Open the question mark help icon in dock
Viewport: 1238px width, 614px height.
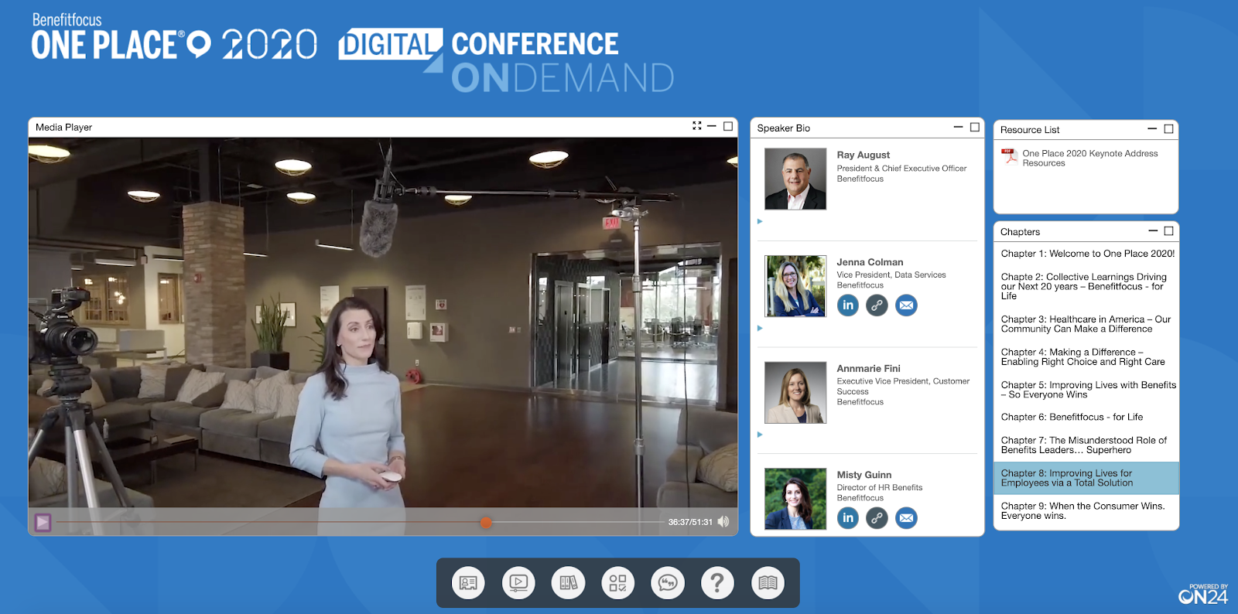[x=717, y=583]
